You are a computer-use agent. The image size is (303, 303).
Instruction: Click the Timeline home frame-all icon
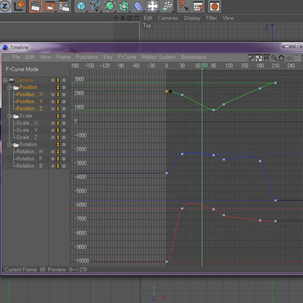281,58
